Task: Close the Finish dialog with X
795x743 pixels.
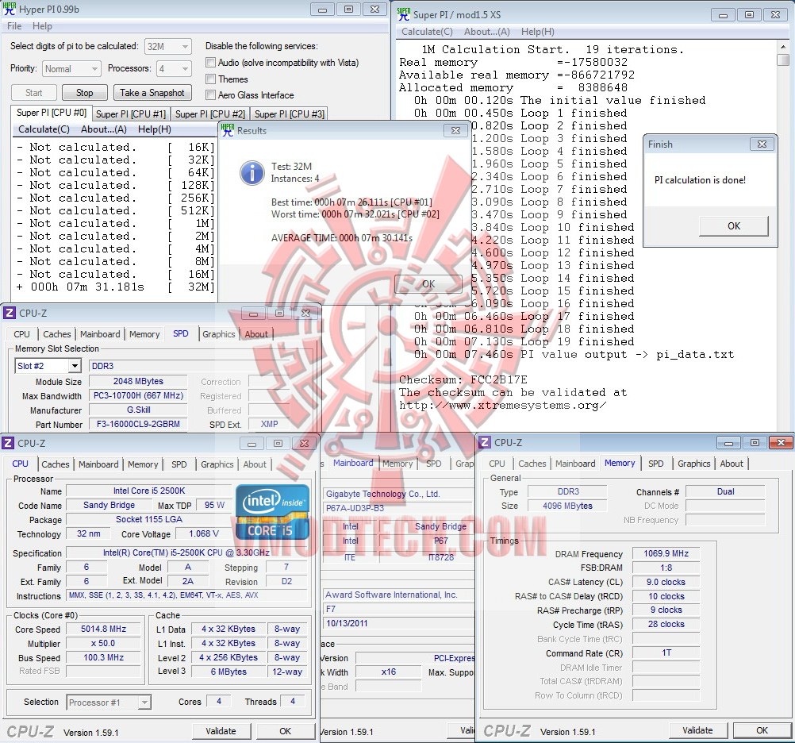Action: pos(762,144)
